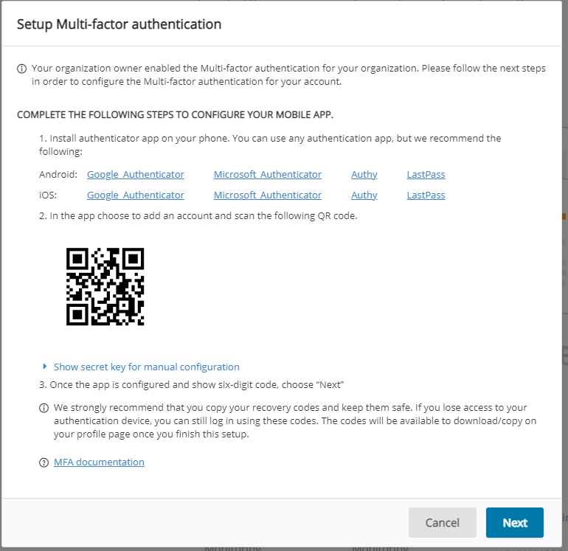This screenshot has height=551, width=568.
Task: Click the info icon beside the recovery codes note
Action: tap(44, 408)
